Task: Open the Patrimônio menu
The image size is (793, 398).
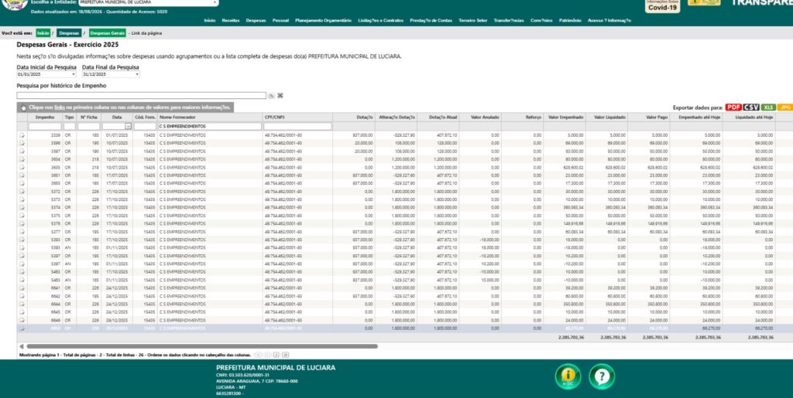Action: 570,21
